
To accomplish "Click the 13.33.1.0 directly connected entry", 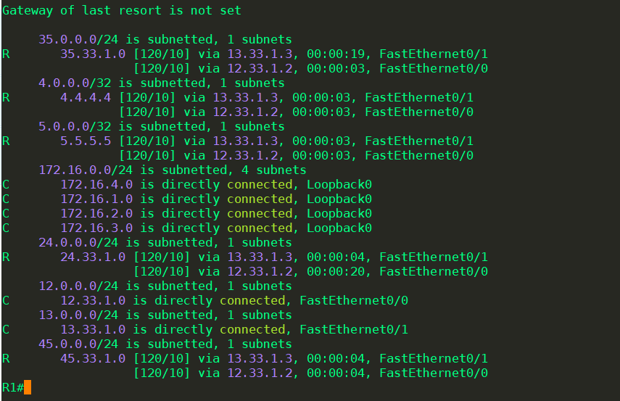I will coord(234,329).
